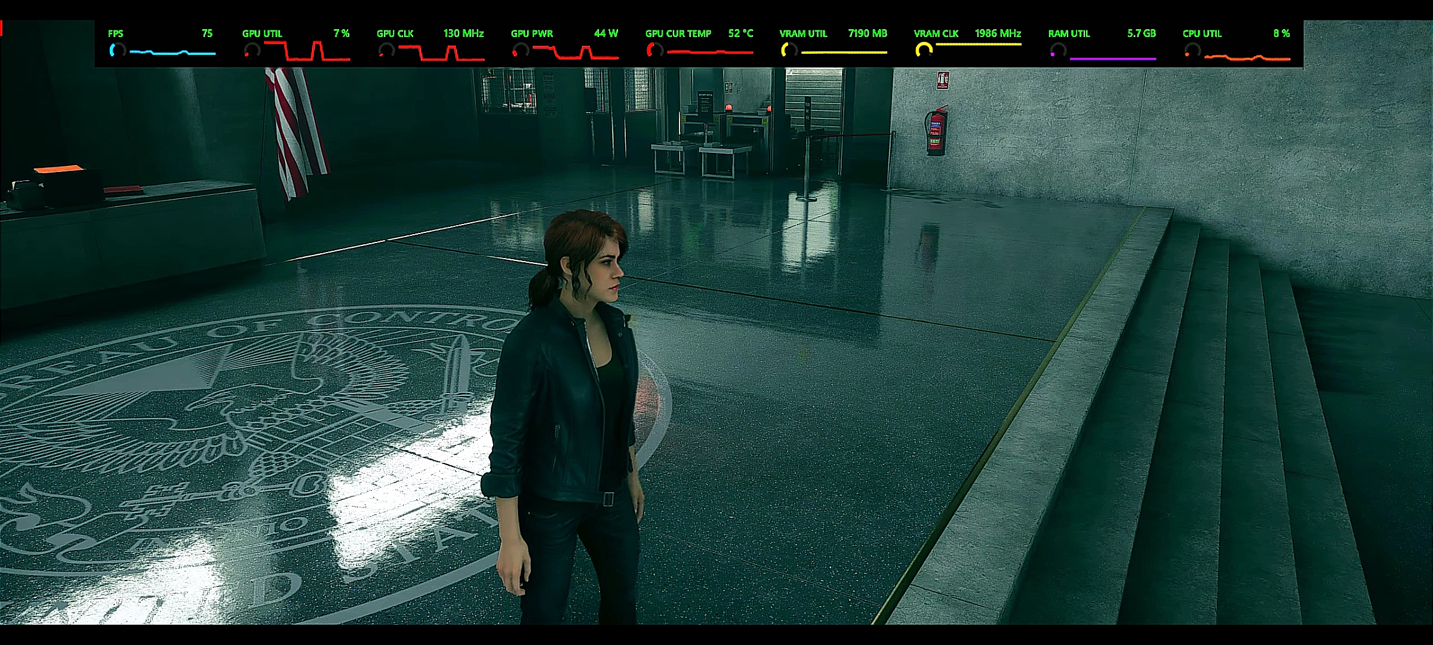Click the fire extinguisher sign above the extinguisher

943,80
